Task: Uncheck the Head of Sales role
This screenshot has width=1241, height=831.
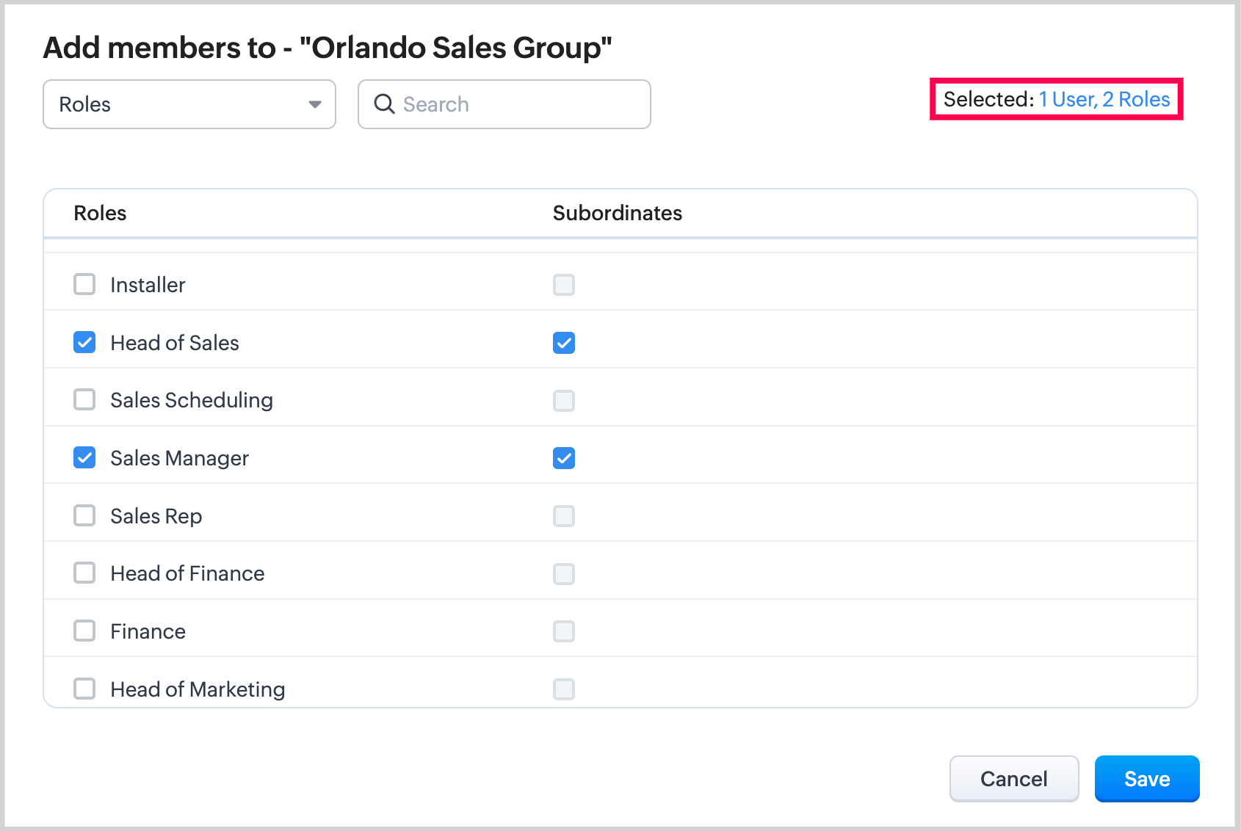Action: pos(84,342)
